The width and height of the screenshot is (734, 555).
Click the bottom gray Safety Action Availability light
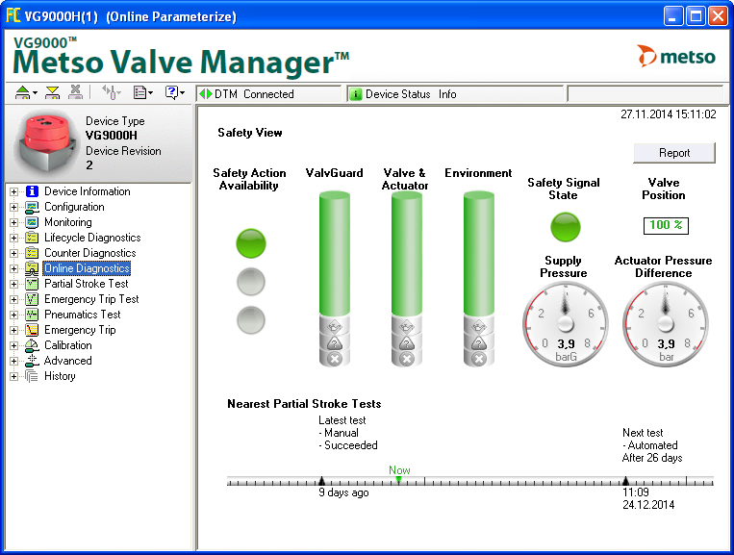click(250, 318)
